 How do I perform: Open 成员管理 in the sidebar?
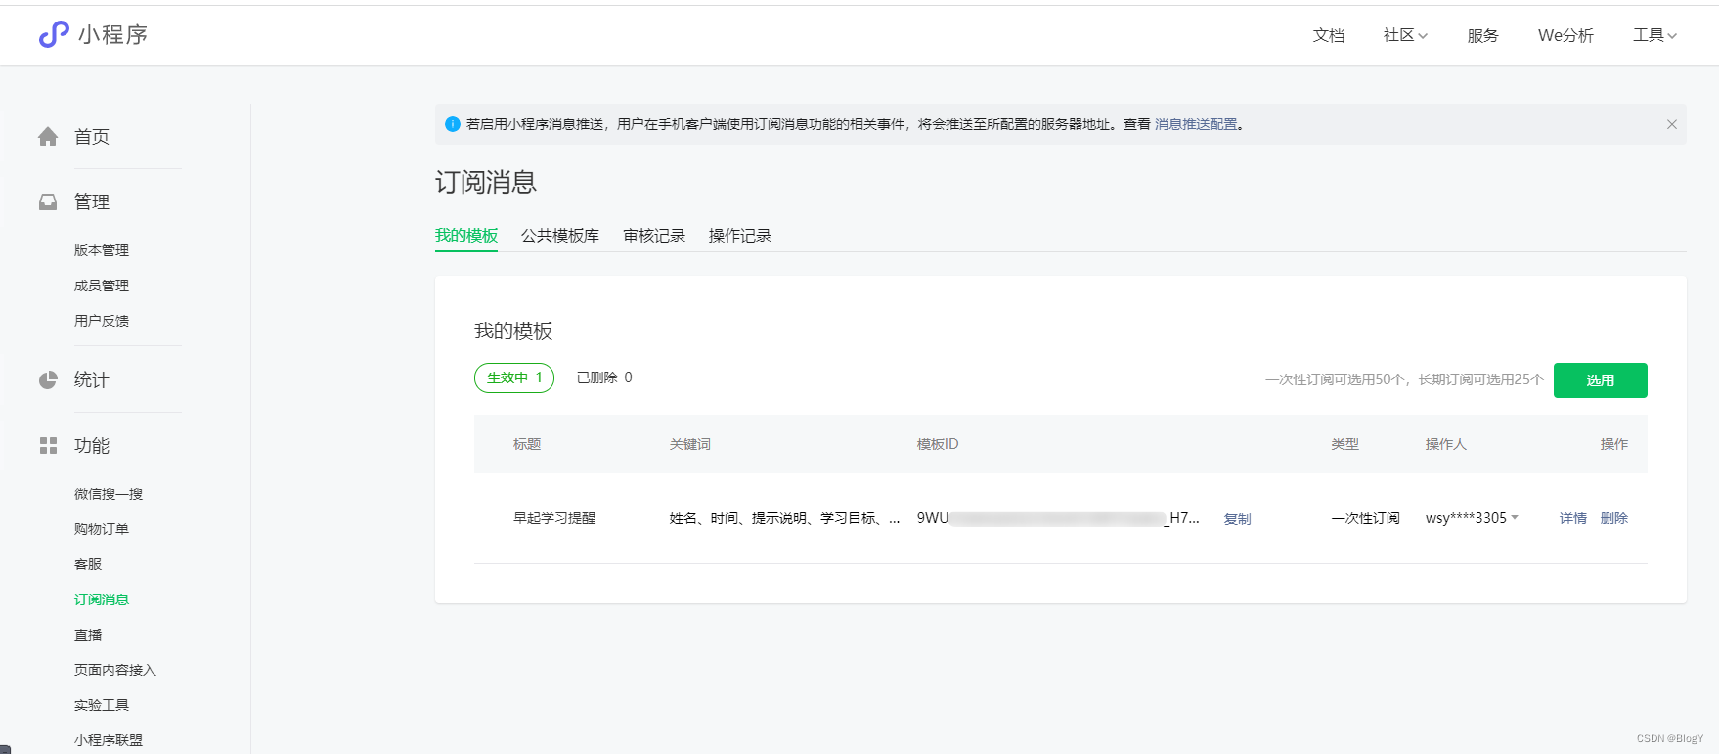coord(102,286)
